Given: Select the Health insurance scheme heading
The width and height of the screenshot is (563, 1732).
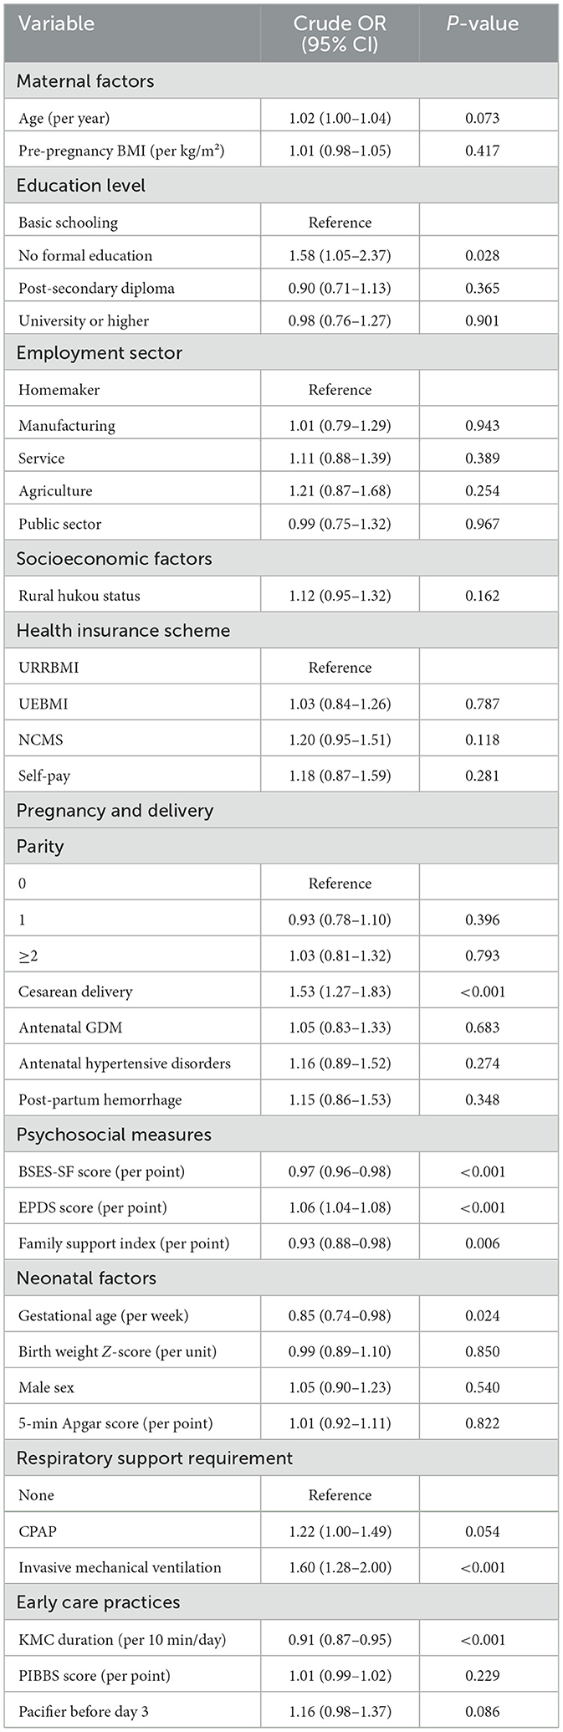Looking at the screenshot, I should (123, 631).
